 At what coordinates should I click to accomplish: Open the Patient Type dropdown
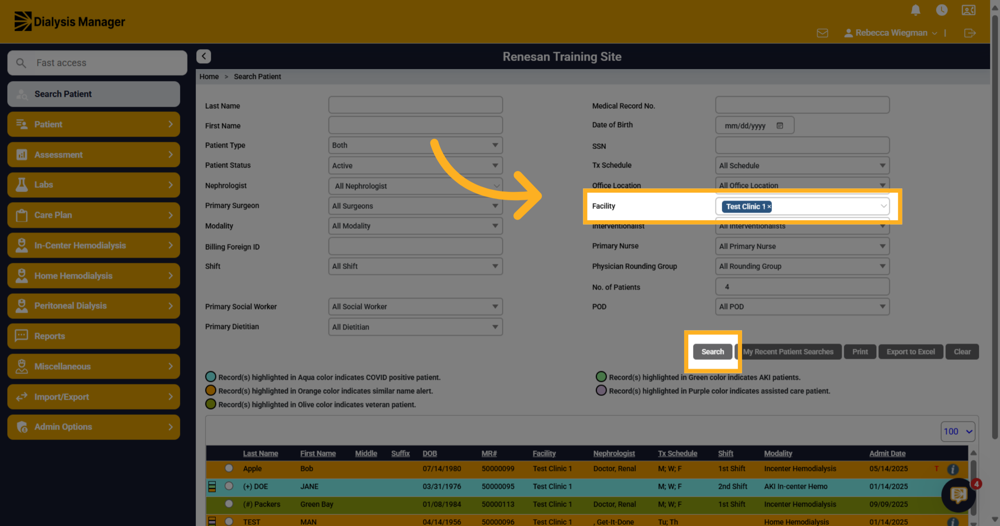(415, 145)
